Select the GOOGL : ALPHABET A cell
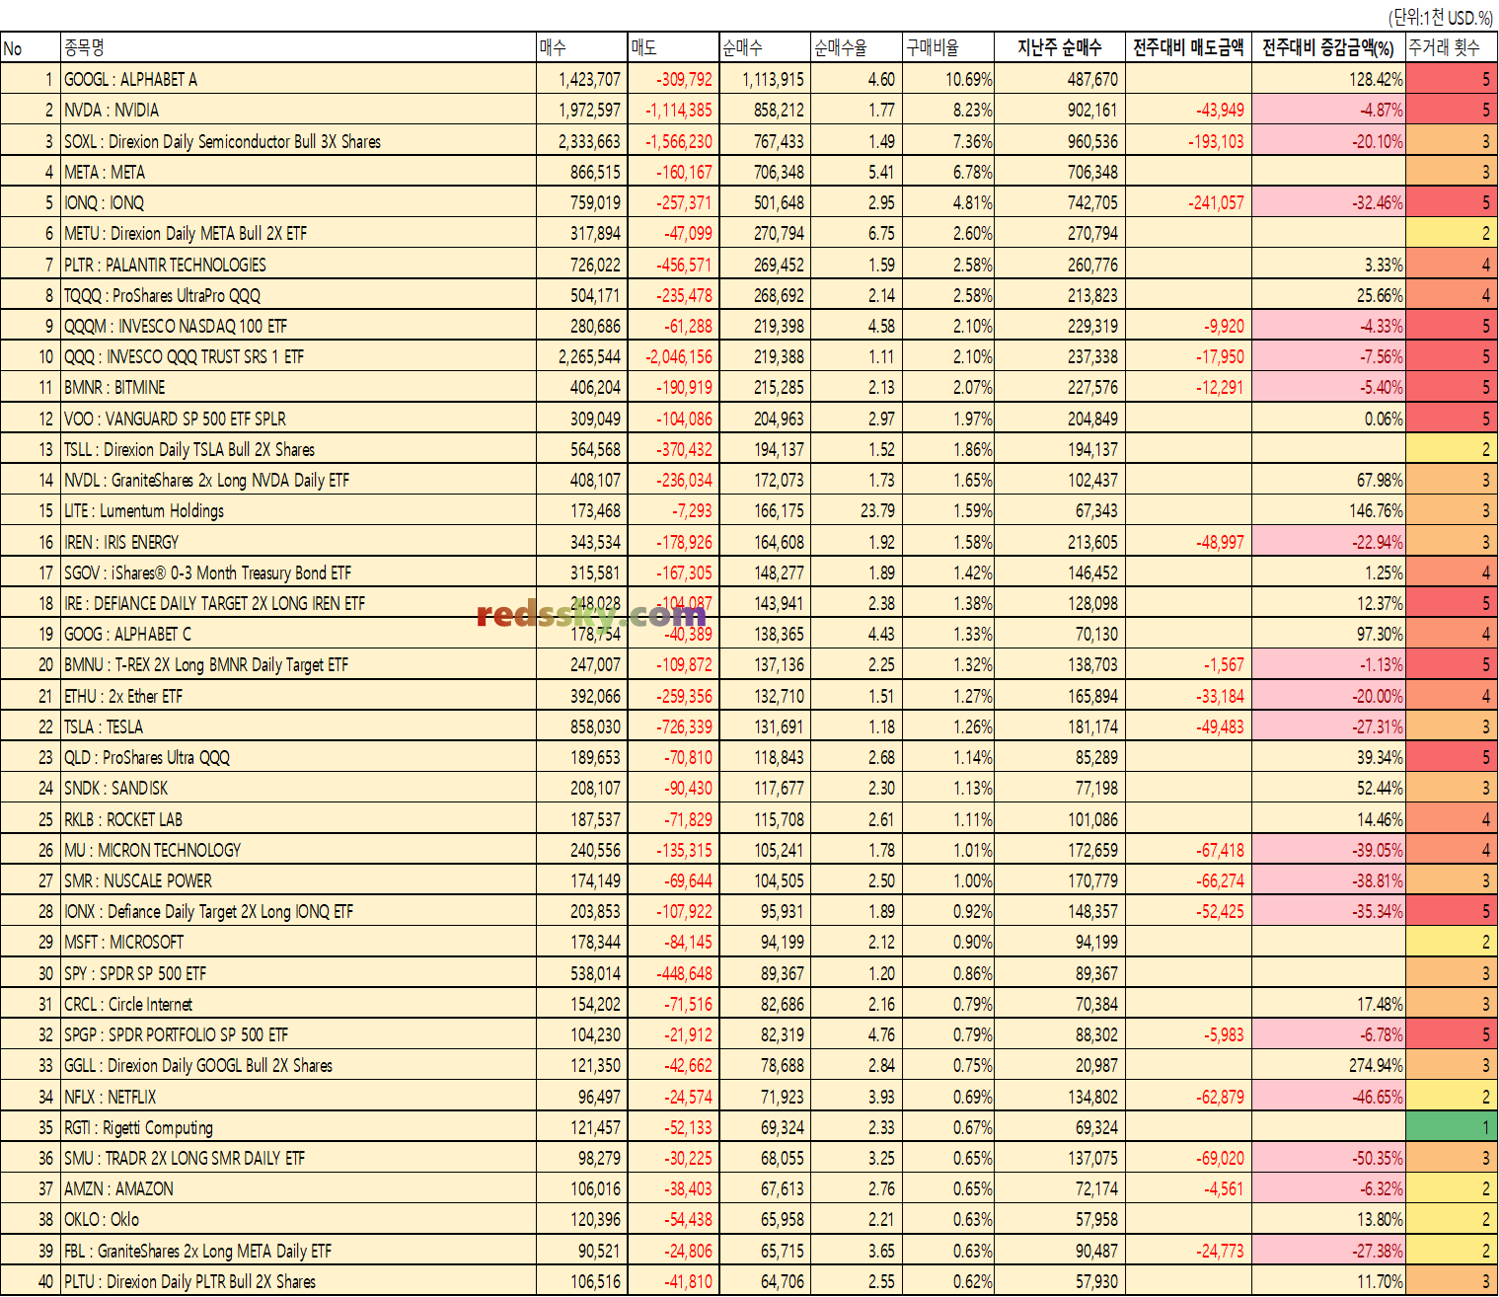Screen dimensions: 1499x1297 point(298,79)
